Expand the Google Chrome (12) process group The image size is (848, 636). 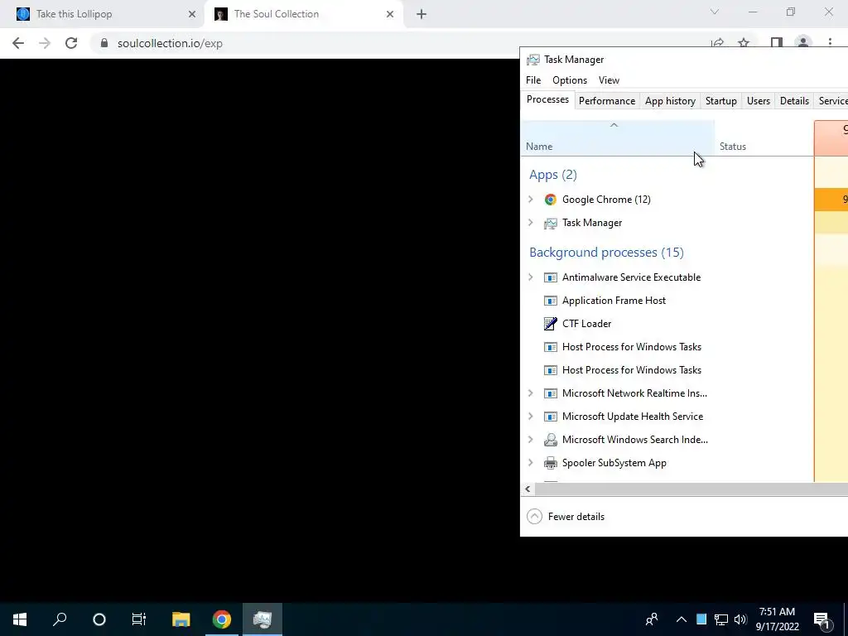coord(531,200)
